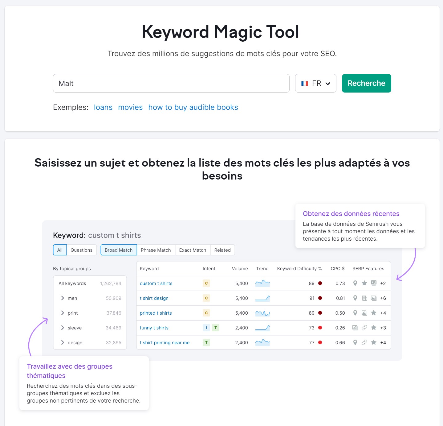The image size is (443, 426).
Task: Click the news icon in t shirt design row
Action: pyautogui.click(x=364, y=298)
